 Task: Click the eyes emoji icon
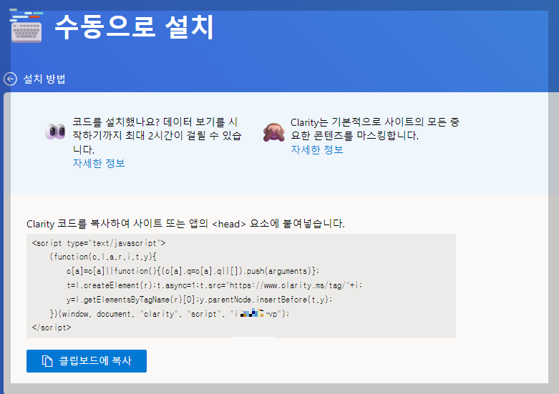tap(55, 132)
